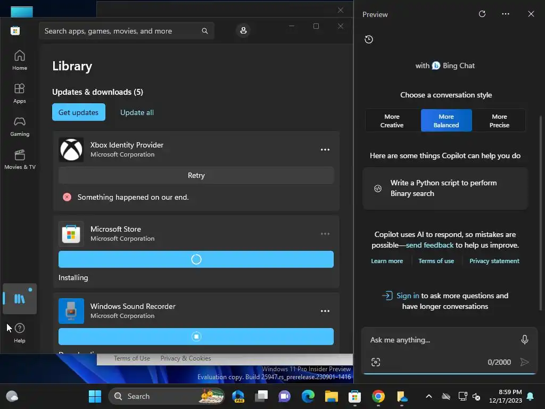
Task: Click the Copilot screenshot capture icon
Action: click(376, 362)
